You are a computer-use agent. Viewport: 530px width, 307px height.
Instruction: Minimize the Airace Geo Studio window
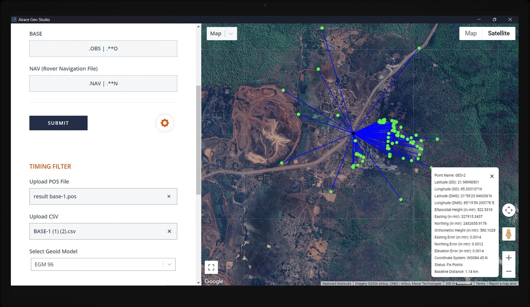(479, 19)
